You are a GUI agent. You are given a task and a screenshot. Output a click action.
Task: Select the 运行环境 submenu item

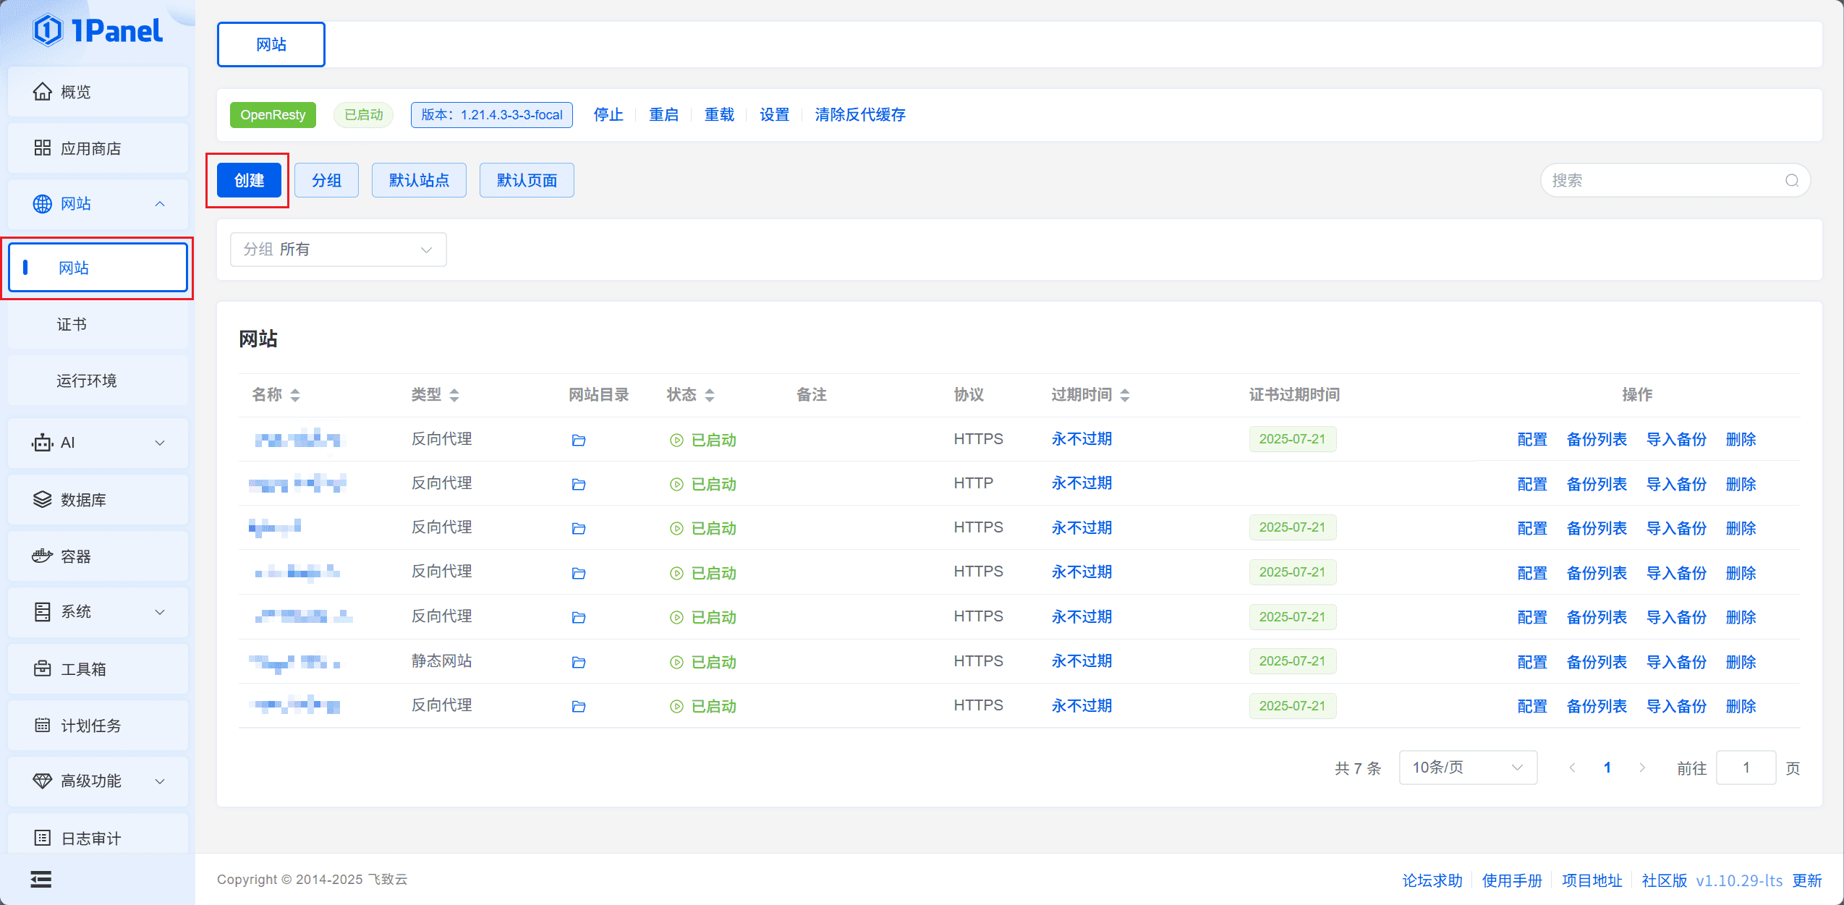[98, 381]
